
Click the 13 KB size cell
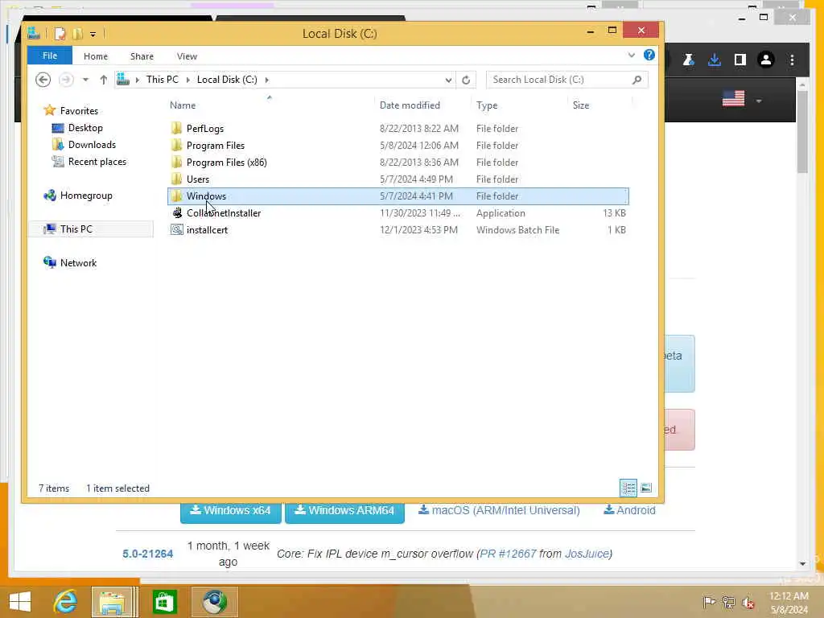point(614,212)
